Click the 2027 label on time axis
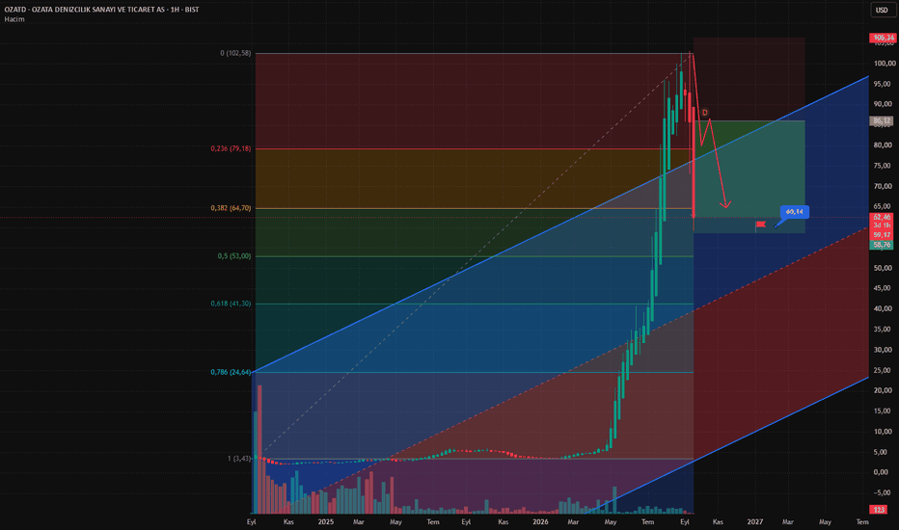The width and height of the screenshot is (899, 530). [755, 522]
